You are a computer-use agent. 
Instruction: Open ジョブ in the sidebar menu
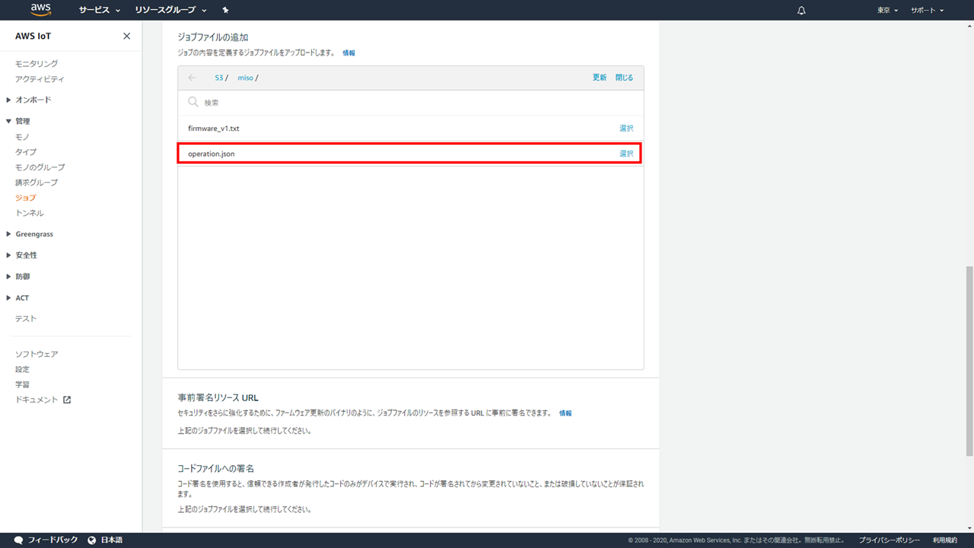click(x=25, y=198)
